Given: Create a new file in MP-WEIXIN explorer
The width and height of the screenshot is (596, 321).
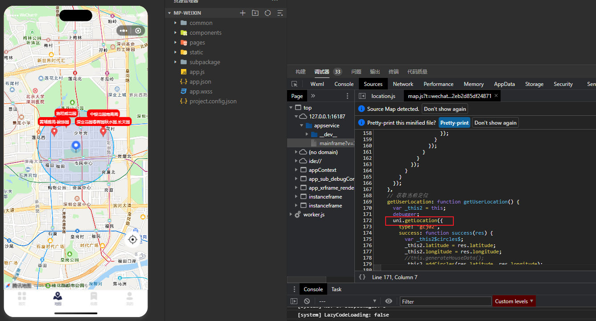Looking at the screenshot, I should [243, 13].
